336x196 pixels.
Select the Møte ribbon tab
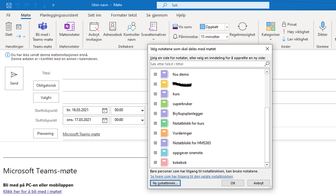pyautogui.click(x=26, y=15)
